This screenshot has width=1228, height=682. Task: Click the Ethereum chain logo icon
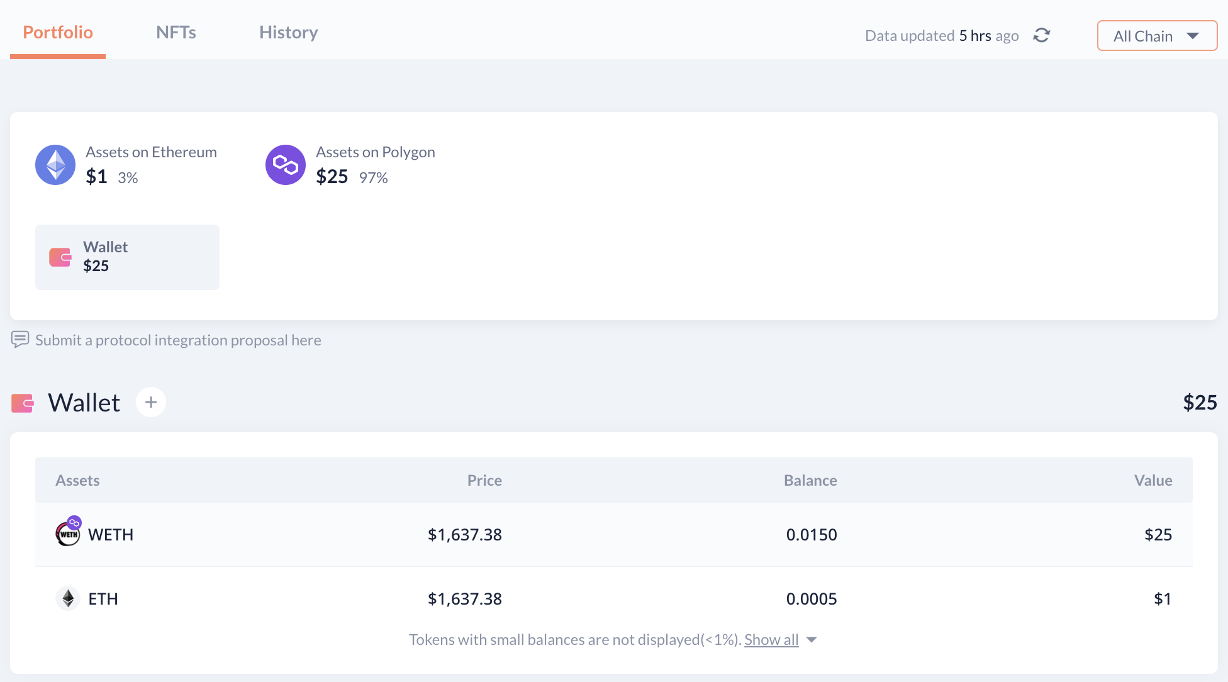55,165
